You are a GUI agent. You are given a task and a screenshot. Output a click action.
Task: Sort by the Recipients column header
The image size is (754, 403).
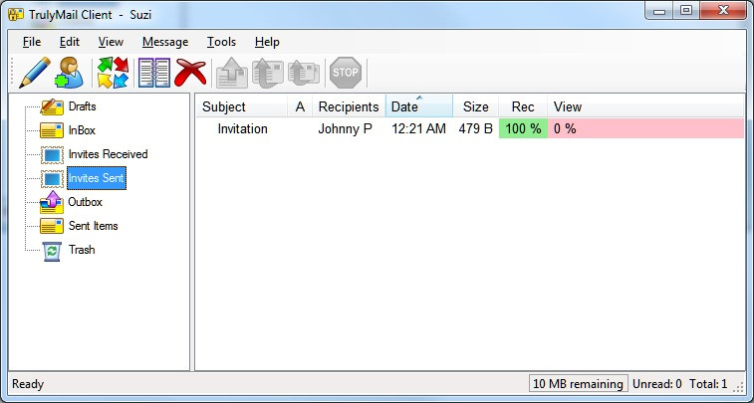(349, 106)
